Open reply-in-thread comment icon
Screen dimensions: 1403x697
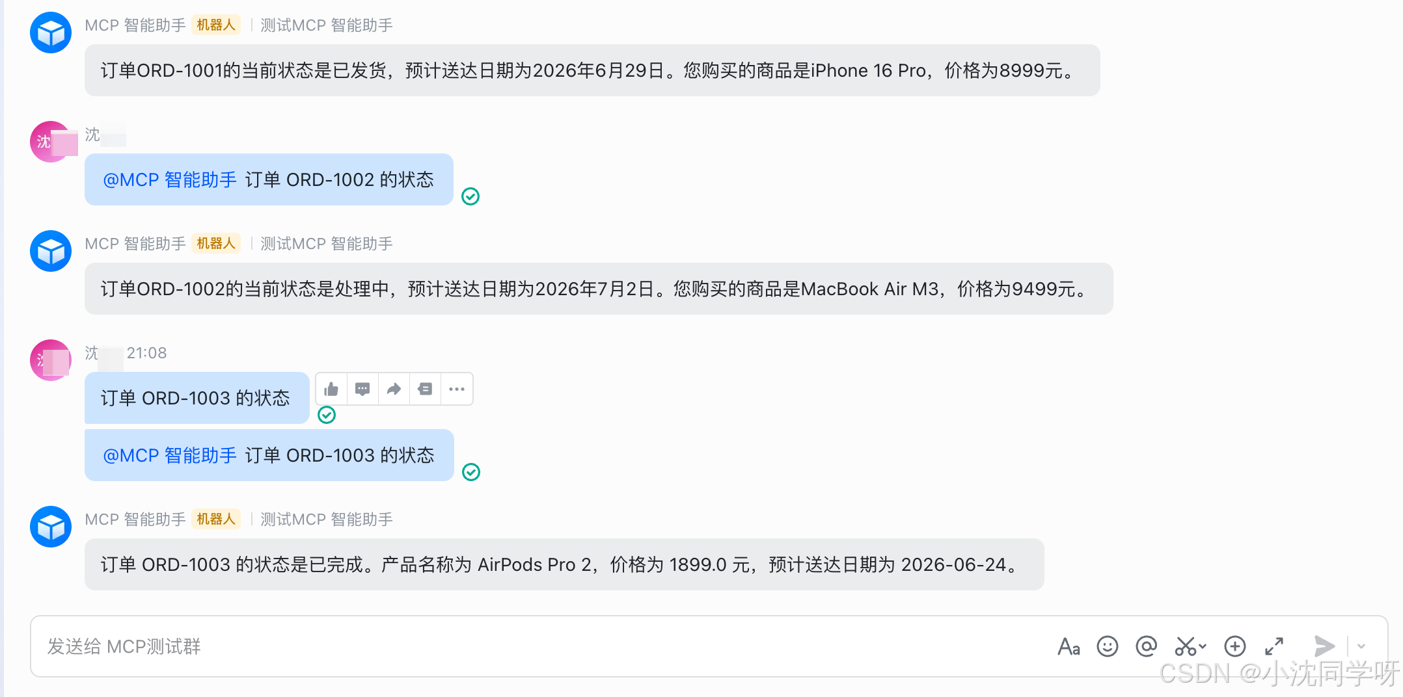tap(362, 389)
